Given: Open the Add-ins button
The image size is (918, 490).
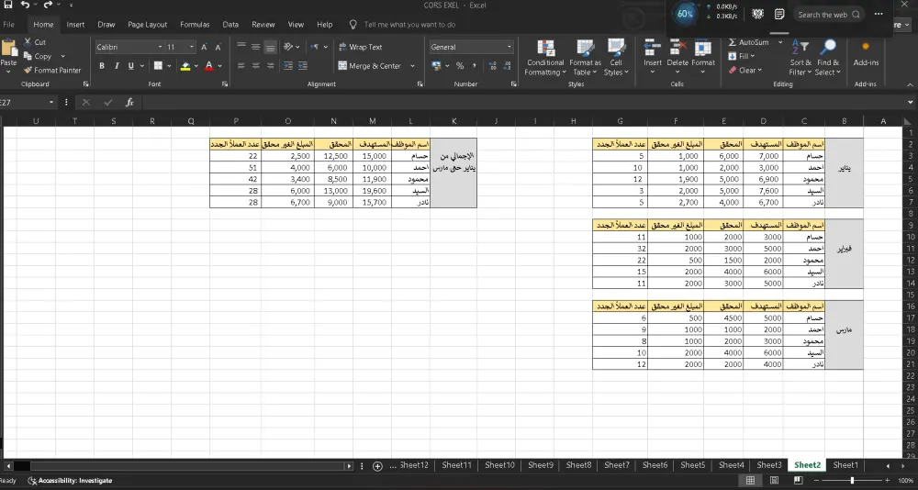Looking at the screenshot, I should [866, 54].
